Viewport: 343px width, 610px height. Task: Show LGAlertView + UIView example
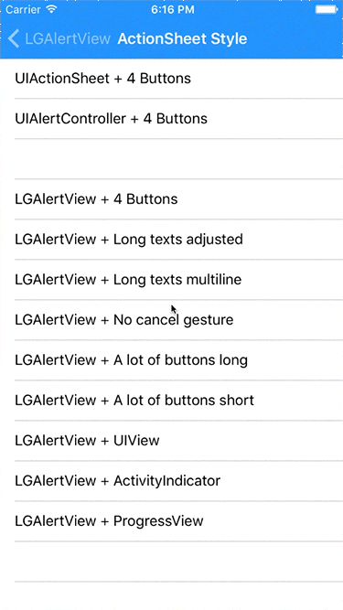(x=172, y=441)
